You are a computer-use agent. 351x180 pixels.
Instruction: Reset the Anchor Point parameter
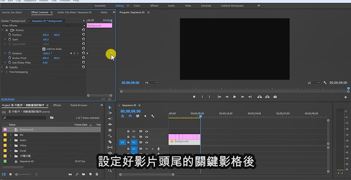(83, 58)
